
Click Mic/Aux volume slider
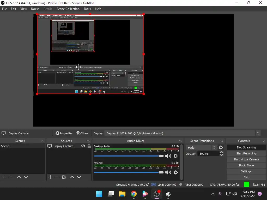[129, 172]
